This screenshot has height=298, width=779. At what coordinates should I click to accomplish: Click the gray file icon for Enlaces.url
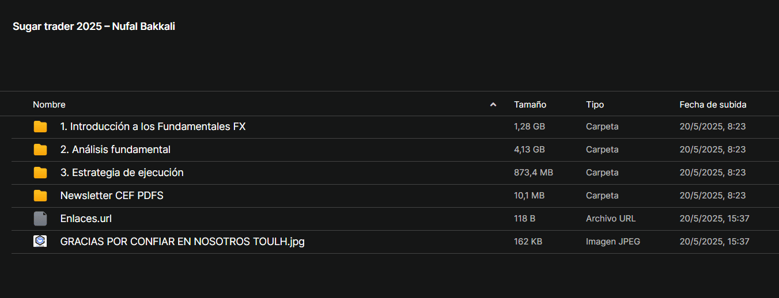click(x=40, y=219)
